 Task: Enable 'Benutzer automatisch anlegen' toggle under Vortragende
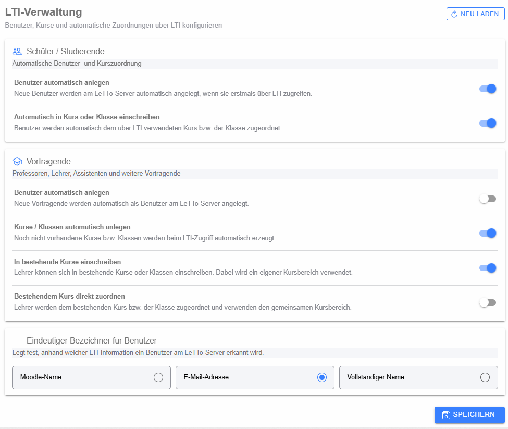[488, 199]
